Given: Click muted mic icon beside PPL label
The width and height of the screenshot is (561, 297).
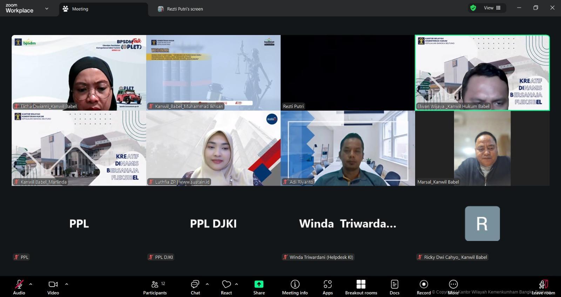Looking at the screenshot, I should point(16,257).
